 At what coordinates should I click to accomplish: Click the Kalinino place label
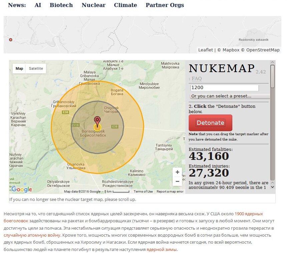click(137, 173)
